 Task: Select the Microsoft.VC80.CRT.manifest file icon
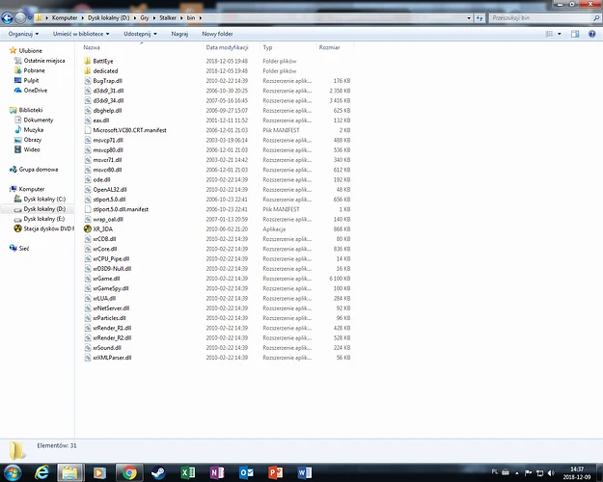88,130
